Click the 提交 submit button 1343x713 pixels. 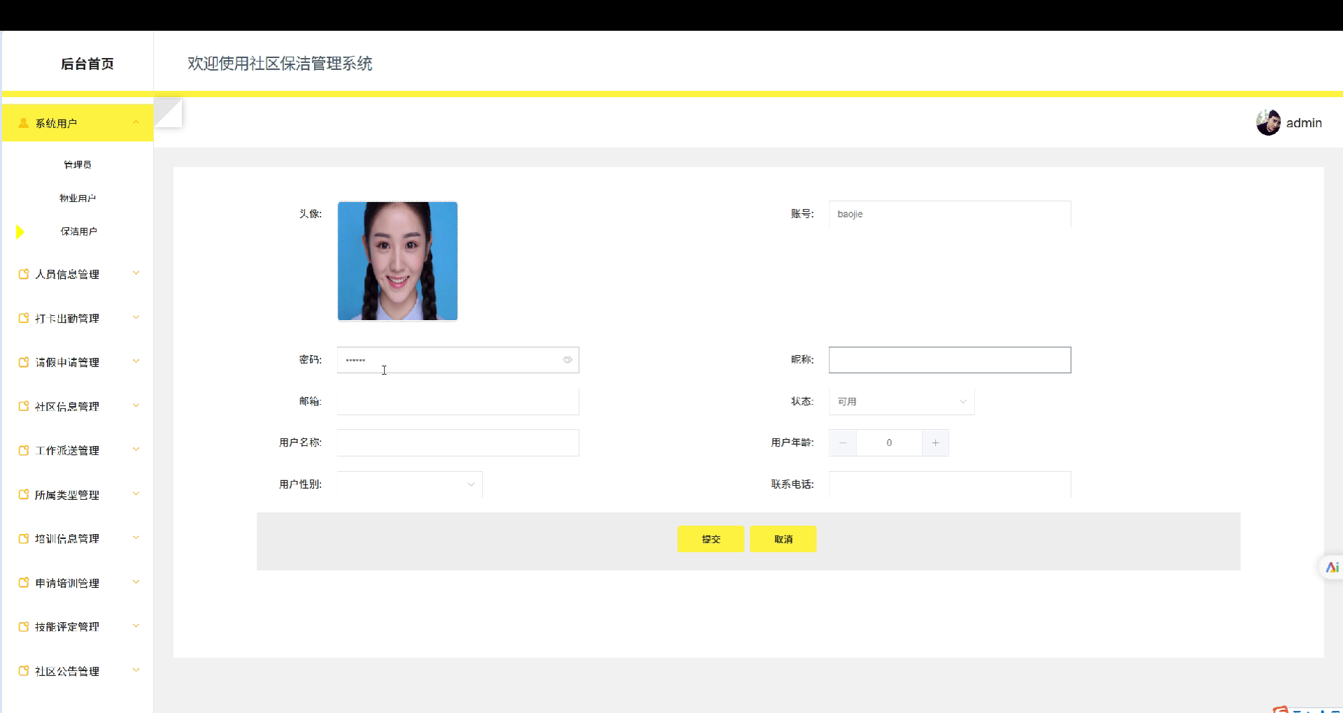711,539
